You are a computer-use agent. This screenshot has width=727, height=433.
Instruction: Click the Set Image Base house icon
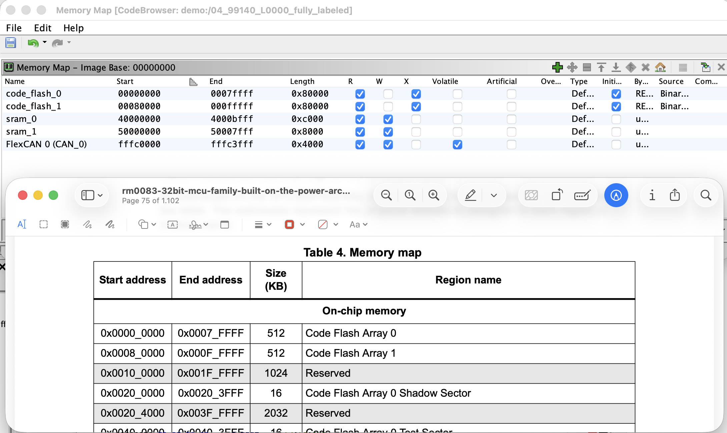[x=660, y=67]
